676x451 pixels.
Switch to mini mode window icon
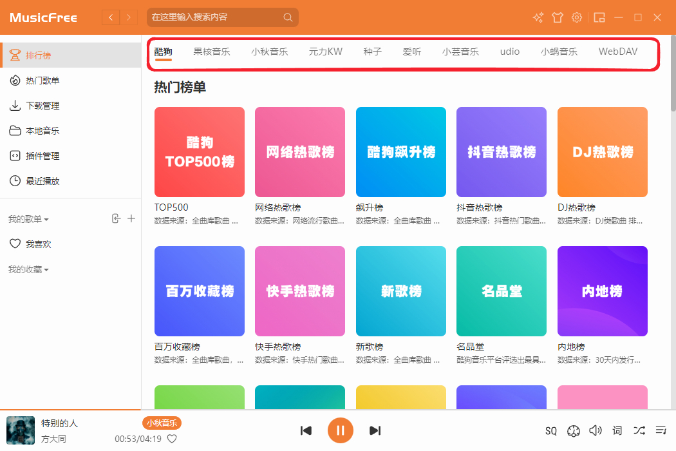(599, 17)
